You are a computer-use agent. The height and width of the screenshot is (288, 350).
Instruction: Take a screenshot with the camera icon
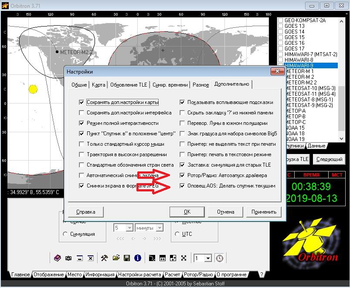pyautogui.click(x=68, y=258)
